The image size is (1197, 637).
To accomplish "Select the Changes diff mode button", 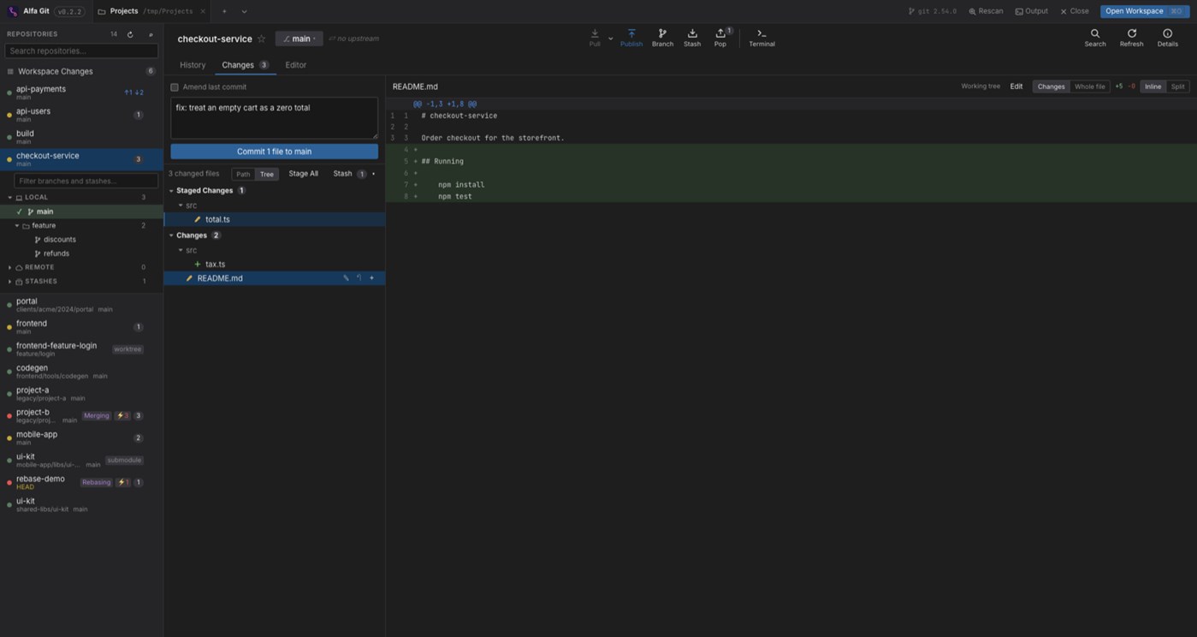I will 1051,86.
